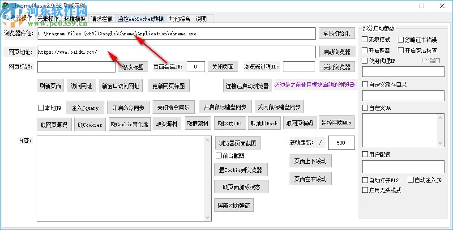The width and height of the screenshot is (453, 230).
Task: Click the 用户配置 input field
Action: point(403,167)
